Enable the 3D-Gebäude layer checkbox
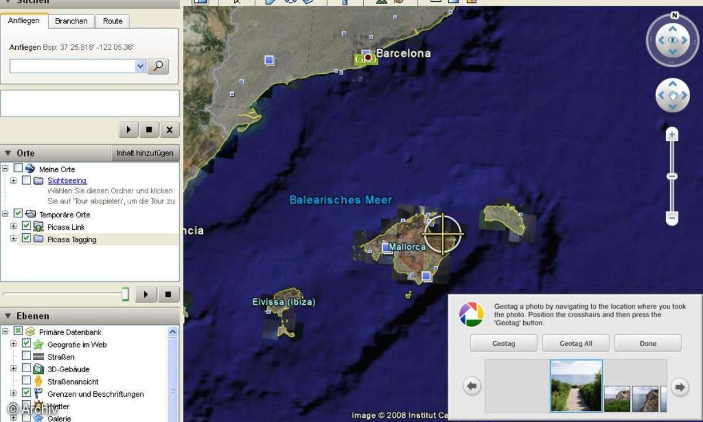703x422 pixels. click(26, 368)
